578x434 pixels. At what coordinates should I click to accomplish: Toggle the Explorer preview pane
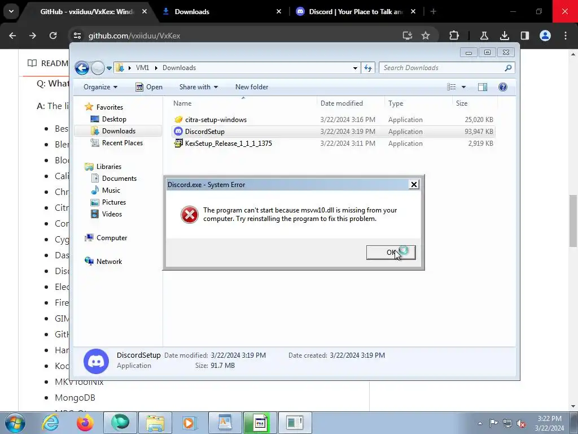483,87
